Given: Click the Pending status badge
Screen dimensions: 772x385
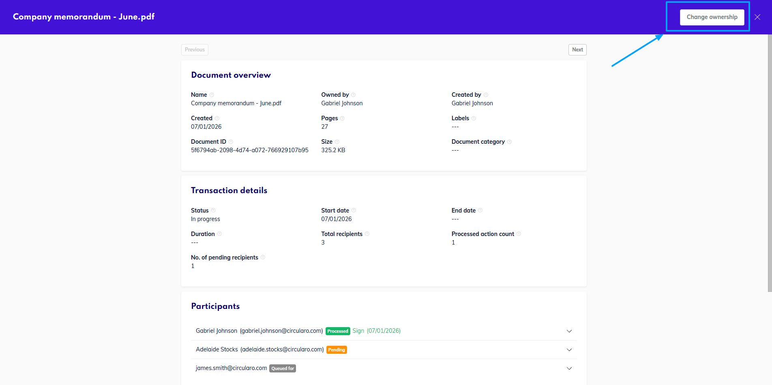Looking at the screenshot, I should click(x=337, y=350).
